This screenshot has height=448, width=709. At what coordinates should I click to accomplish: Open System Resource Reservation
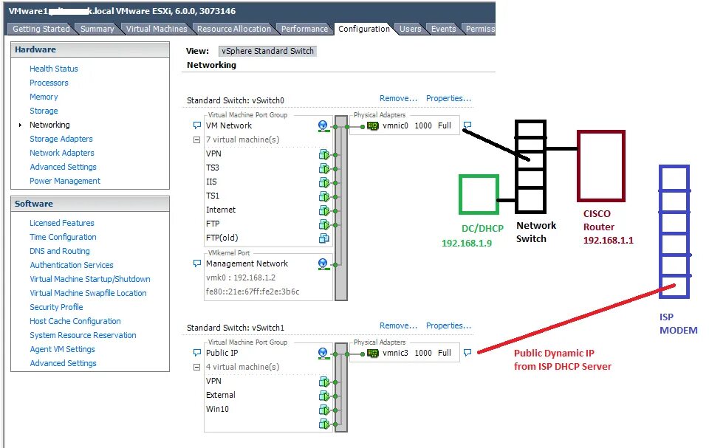click(x=83, y=335)
